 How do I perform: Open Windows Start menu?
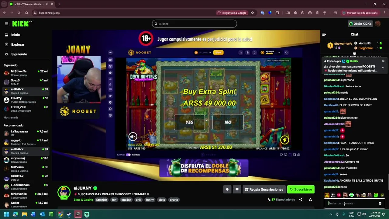(6, 214)
